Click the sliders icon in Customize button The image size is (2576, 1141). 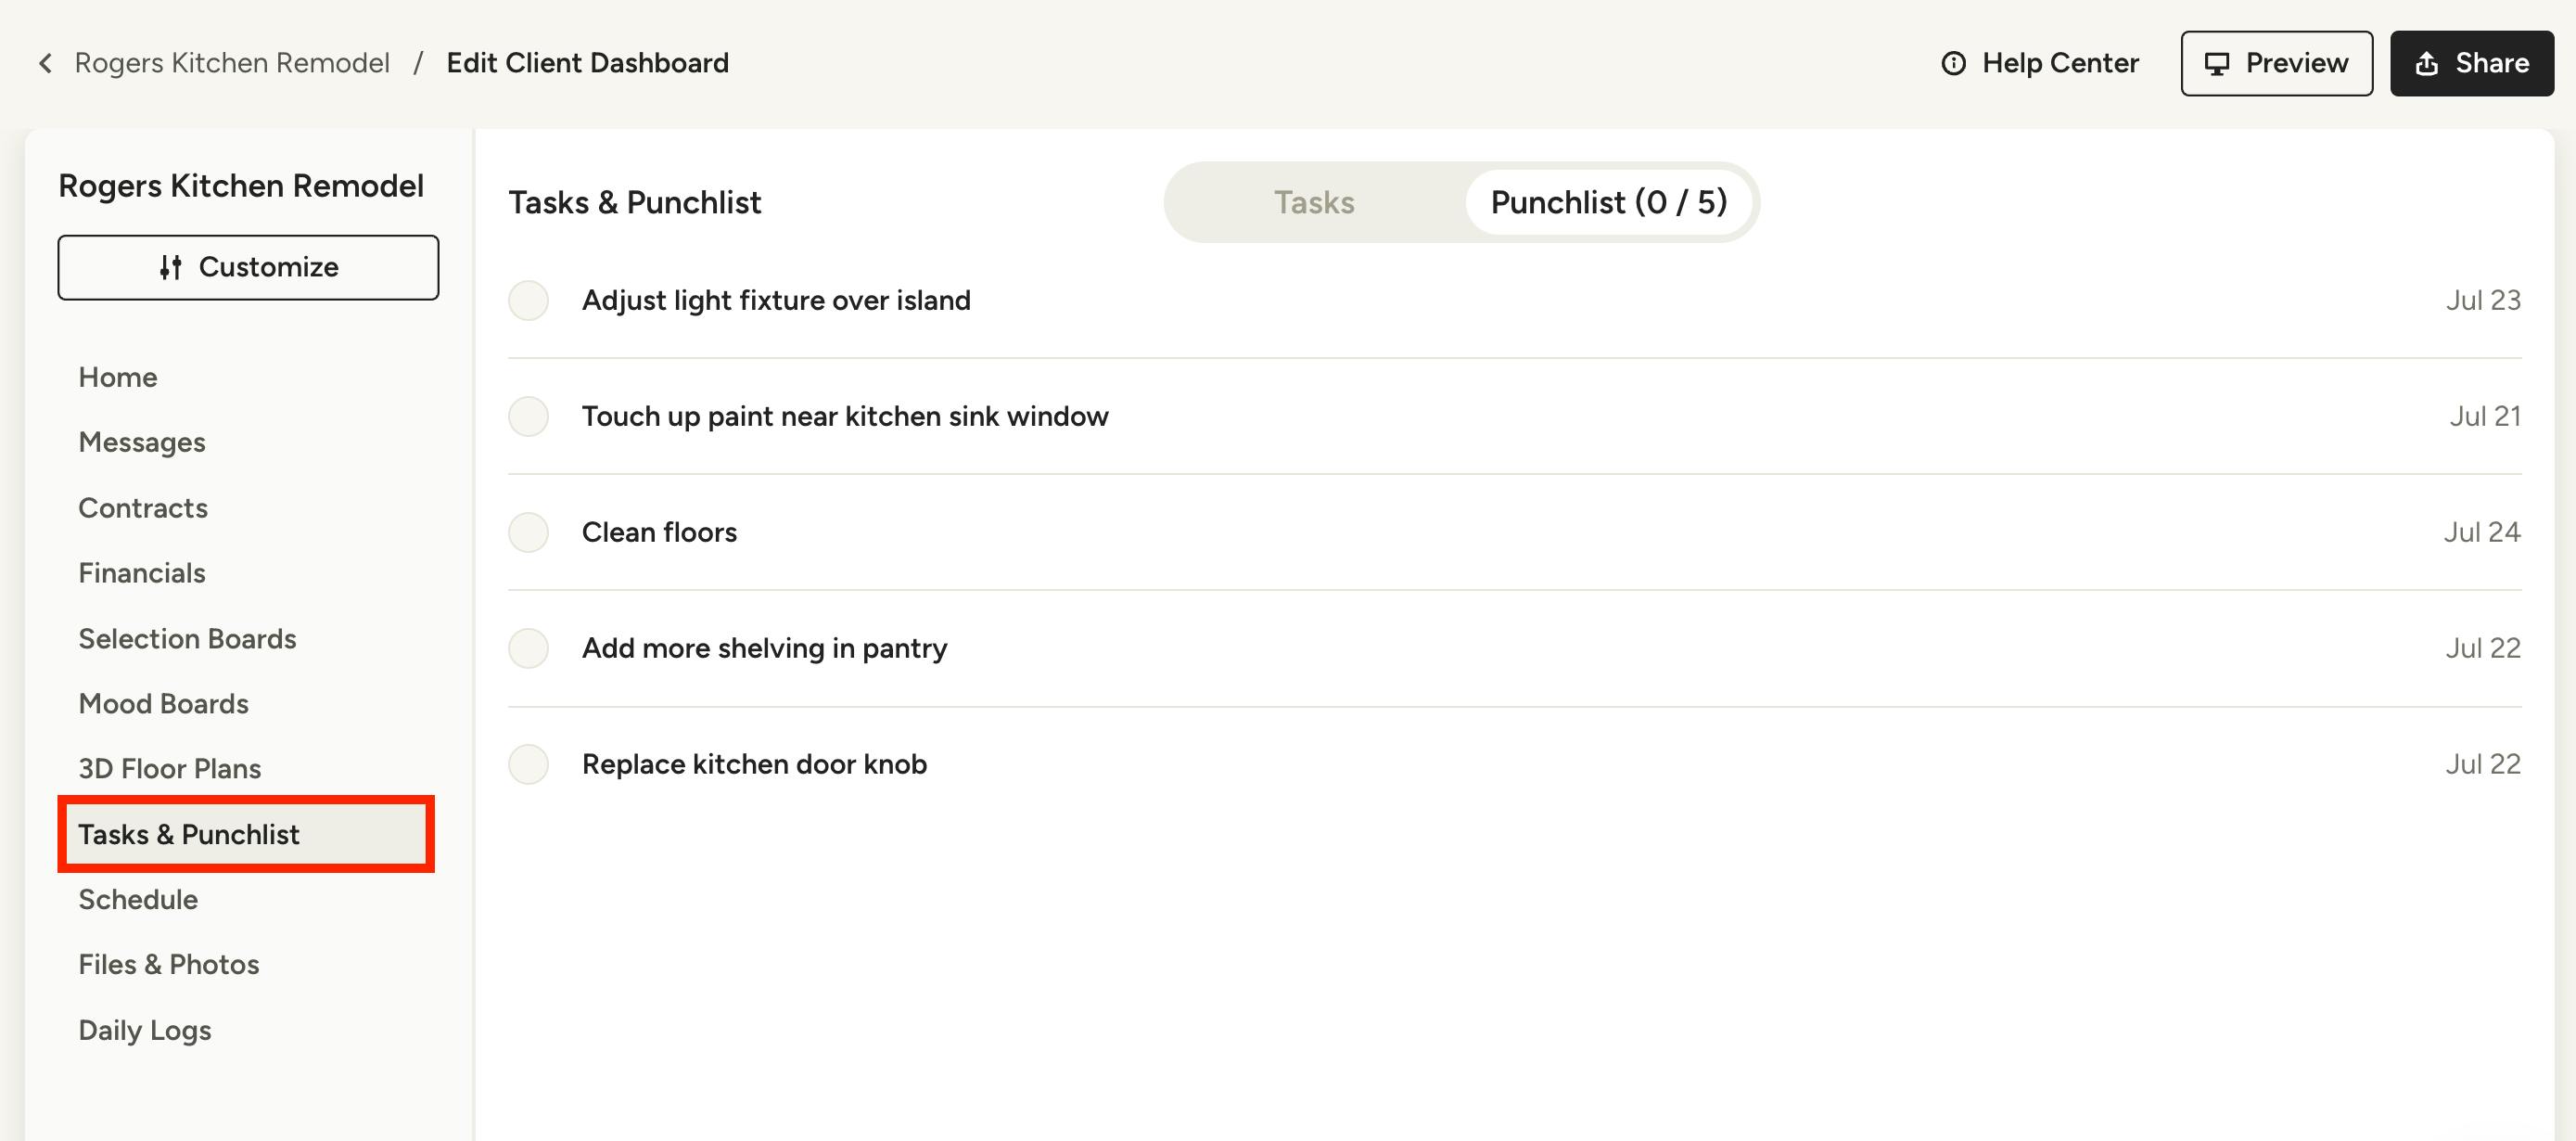coord(171,267)
